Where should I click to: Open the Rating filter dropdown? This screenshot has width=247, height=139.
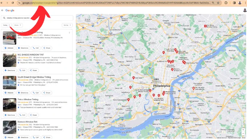click(7, 25)
